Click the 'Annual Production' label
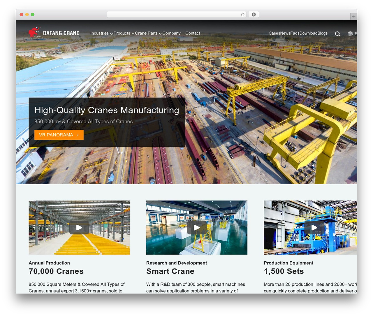Image resolution: width=373 pixels, height=316 pixels. tap(49, 263)
